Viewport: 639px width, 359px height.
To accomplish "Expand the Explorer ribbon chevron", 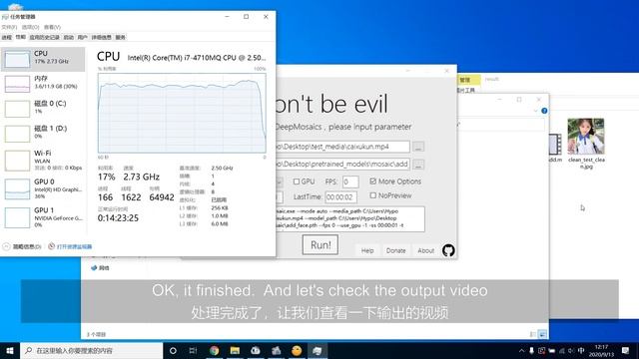I will (x=535, y=111).
